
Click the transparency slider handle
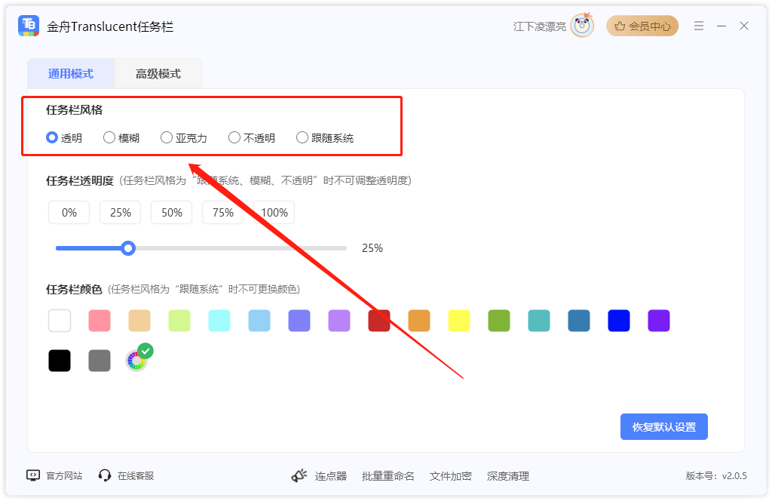[x=128, y=248]
